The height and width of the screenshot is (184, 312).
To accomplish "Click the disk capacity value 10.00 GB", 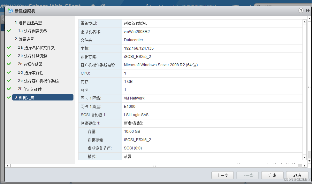I will click(132, 132).
